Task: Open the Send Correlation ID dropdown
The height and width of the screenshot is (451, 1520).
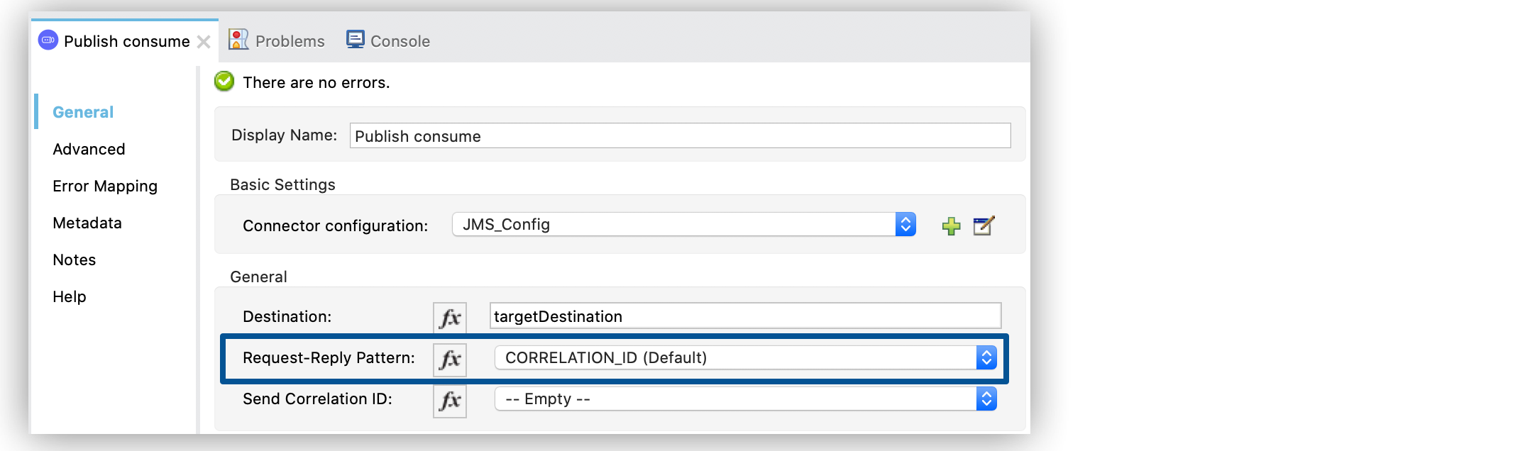Action: tap(986, 399)
